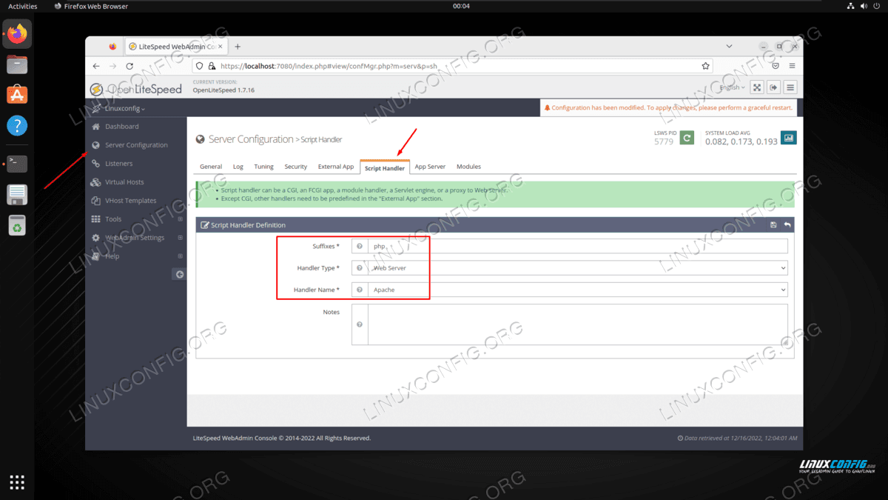Screen dimensions: 888x500
Task: Open Server Configuration in the sidebar
Action: click(135, 145)
